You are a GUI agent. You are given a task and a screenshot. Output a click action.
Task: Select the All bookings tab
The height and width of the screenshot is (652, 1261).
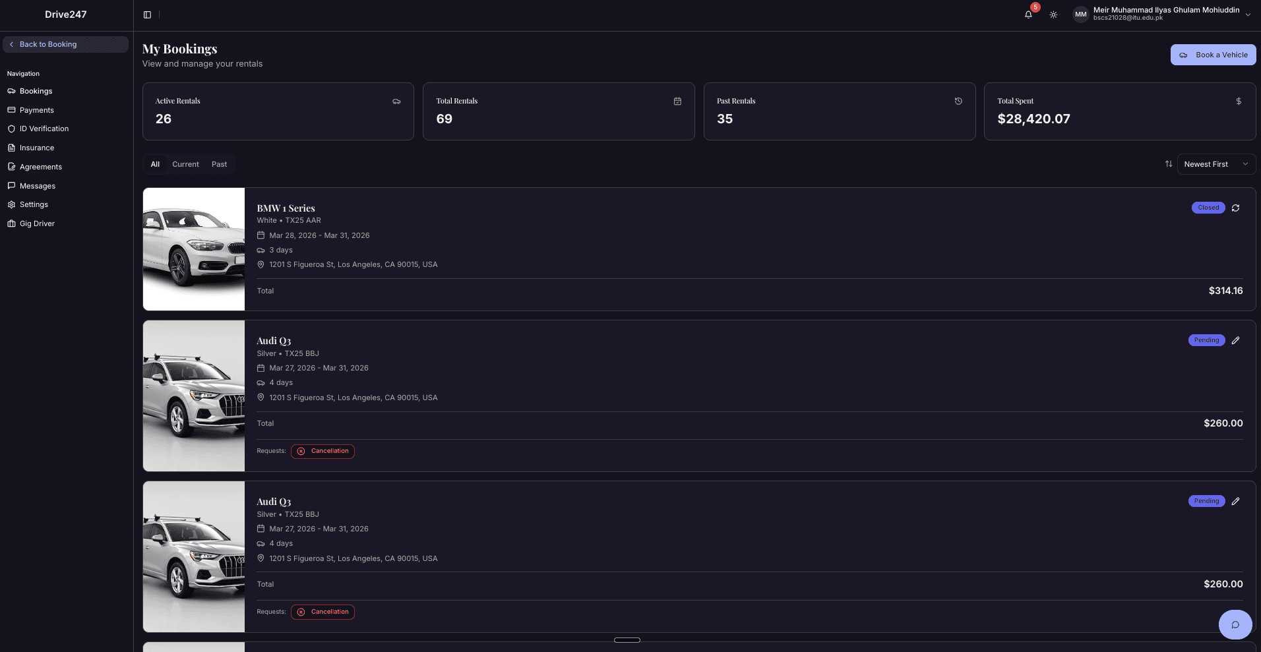click(x=155, y=164)
